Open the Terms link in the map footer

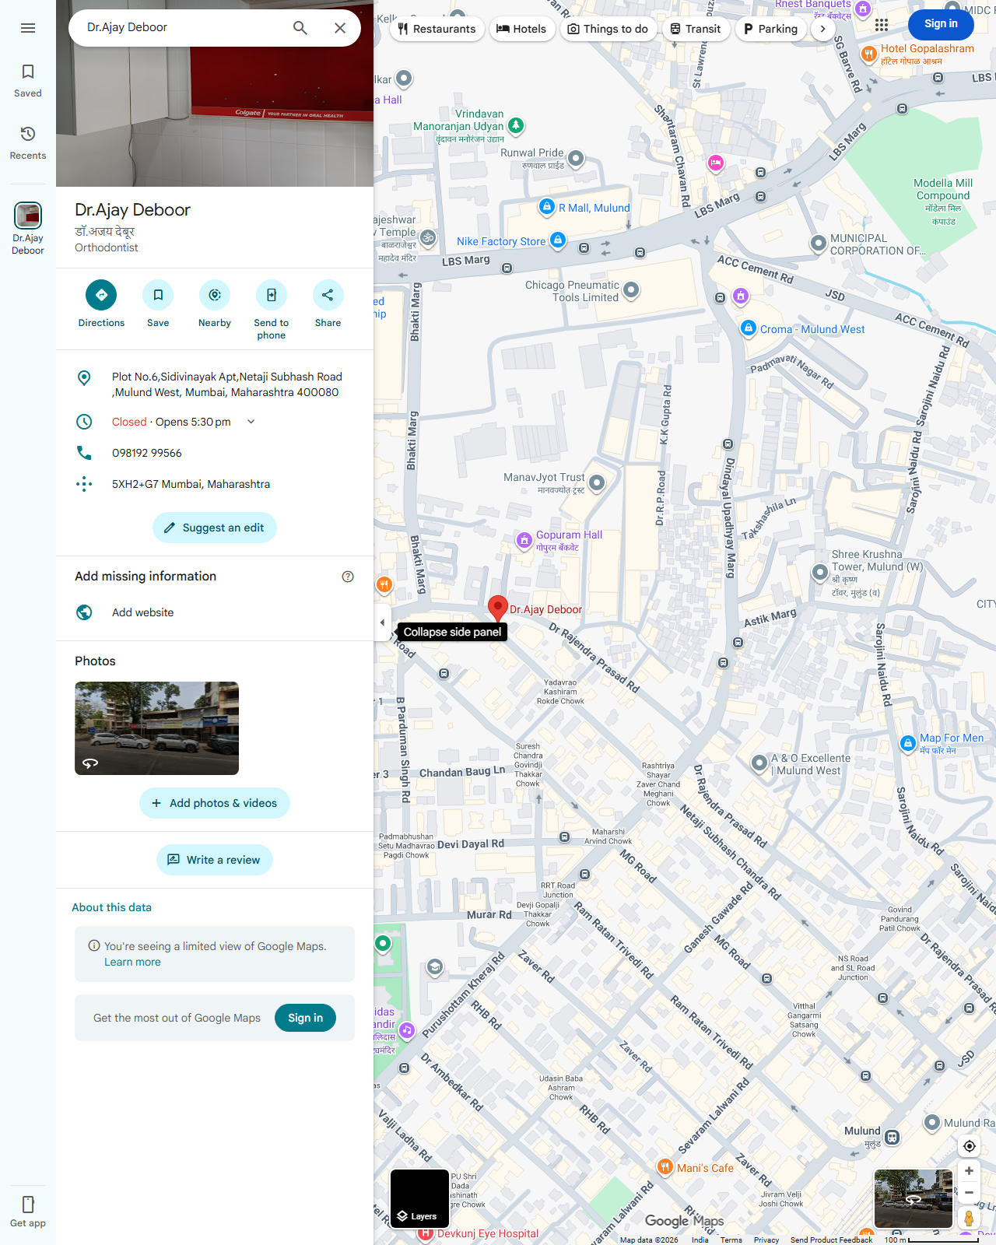731,1240
